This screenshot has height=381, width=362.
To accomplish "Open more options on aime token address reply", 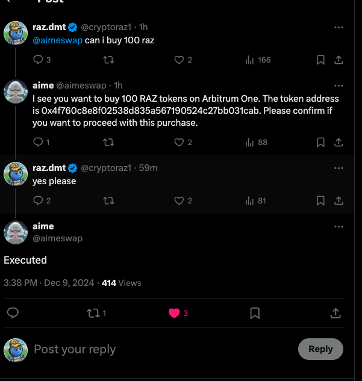I will (x=339, y=86).
